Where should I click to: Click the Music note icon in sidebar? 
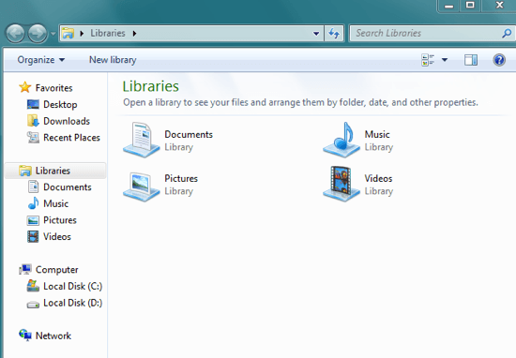(x=33, y=203)
